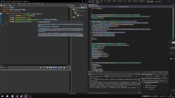Screen dimensions: 175x98
Task: Open Output panel window position dropdown arrow
Action: click(137, 74)
